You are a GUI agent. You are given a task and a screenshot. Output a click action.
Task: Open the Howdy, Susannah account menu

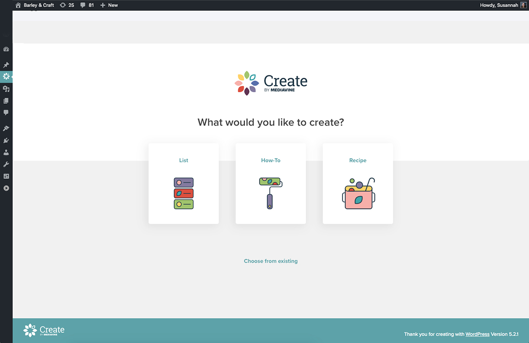point(503,5)
